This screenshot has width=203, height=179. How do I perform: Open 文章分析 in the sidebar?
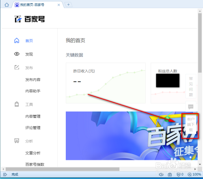pos(33,153)
